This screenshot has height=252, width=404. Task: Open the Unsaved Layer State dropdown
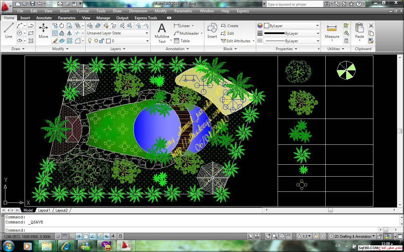pos(118,33)
